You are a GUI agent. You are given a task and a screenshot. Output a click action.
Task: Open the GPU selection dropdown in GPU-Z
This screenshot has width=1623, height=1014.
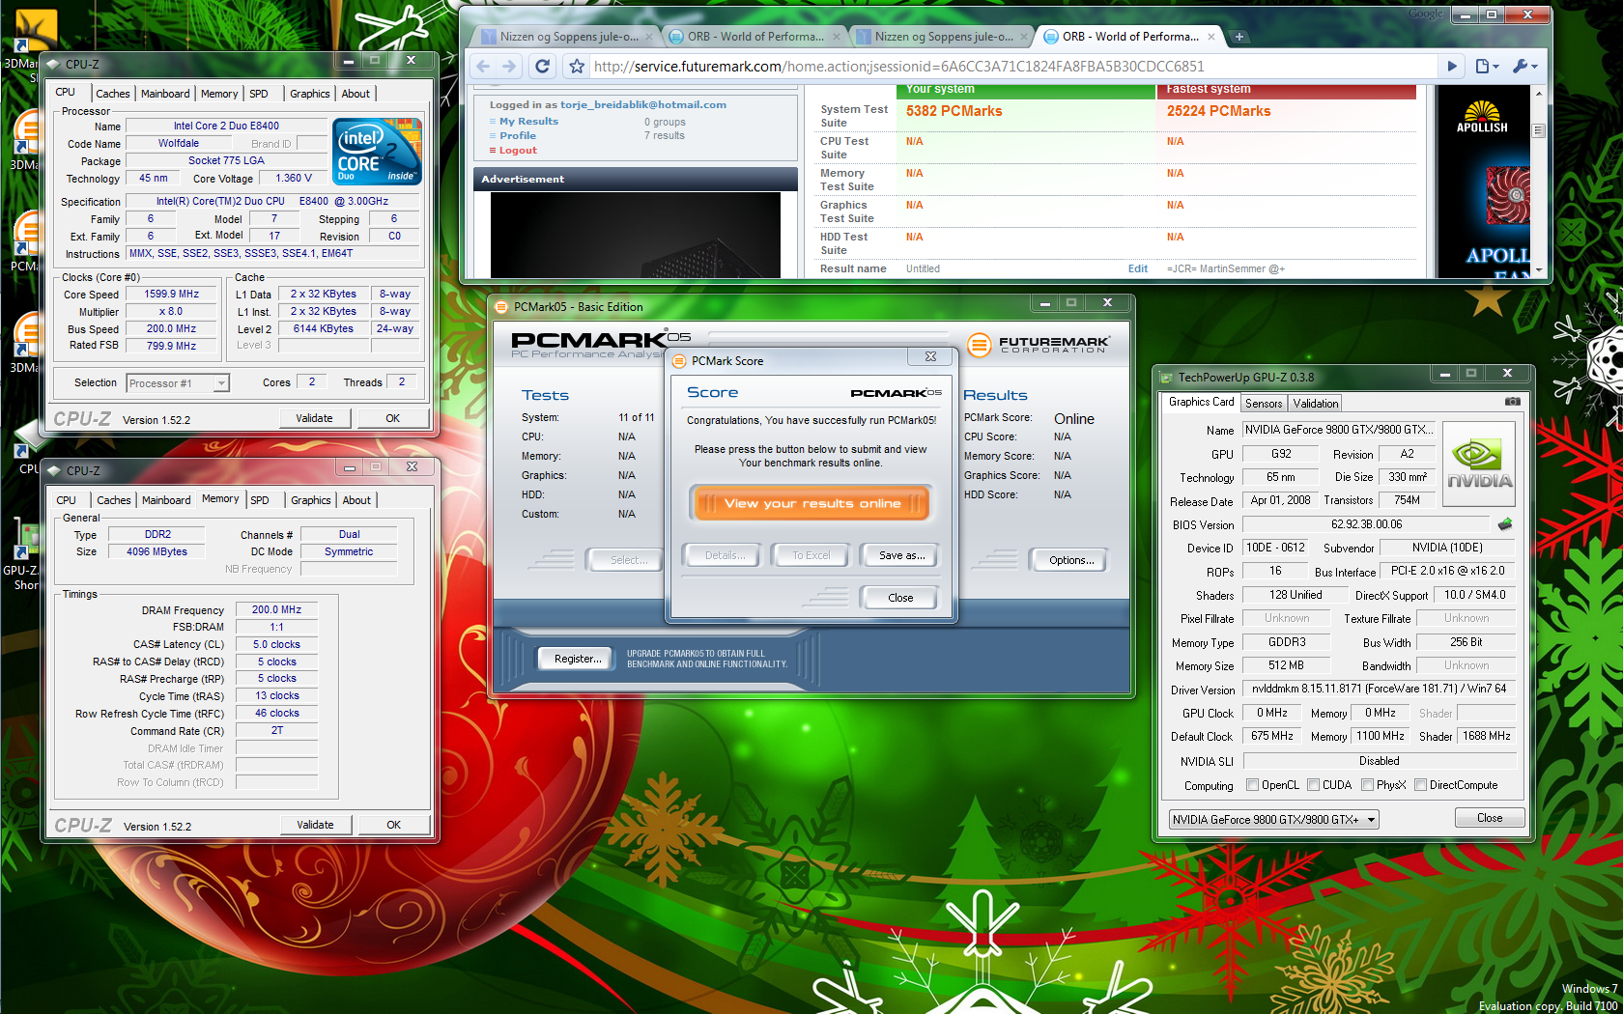(1273, 819)
